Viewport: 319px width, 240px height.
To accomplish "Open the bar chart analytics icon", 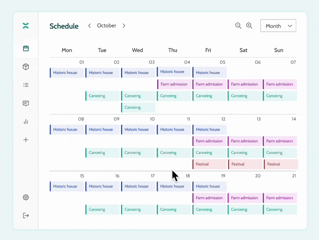I will click(x=26, y=122).
